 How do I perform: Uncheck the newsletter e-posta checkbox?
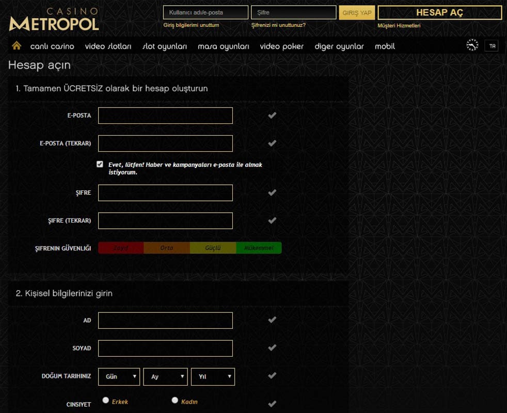click(100, 164)
